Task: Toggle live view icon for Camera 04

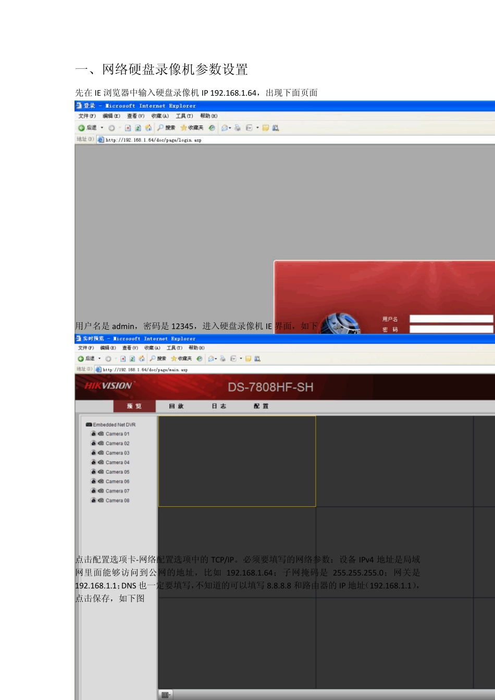Action: 94,463
